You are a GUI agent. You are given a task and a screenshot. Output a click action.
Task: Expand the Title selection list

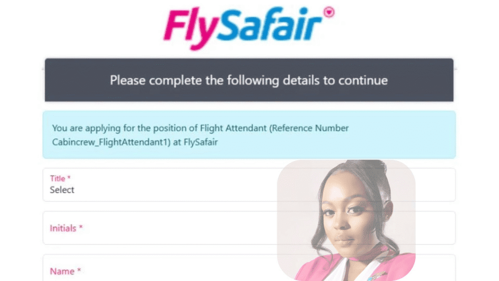pyautogui.click(x=146, y=190)
